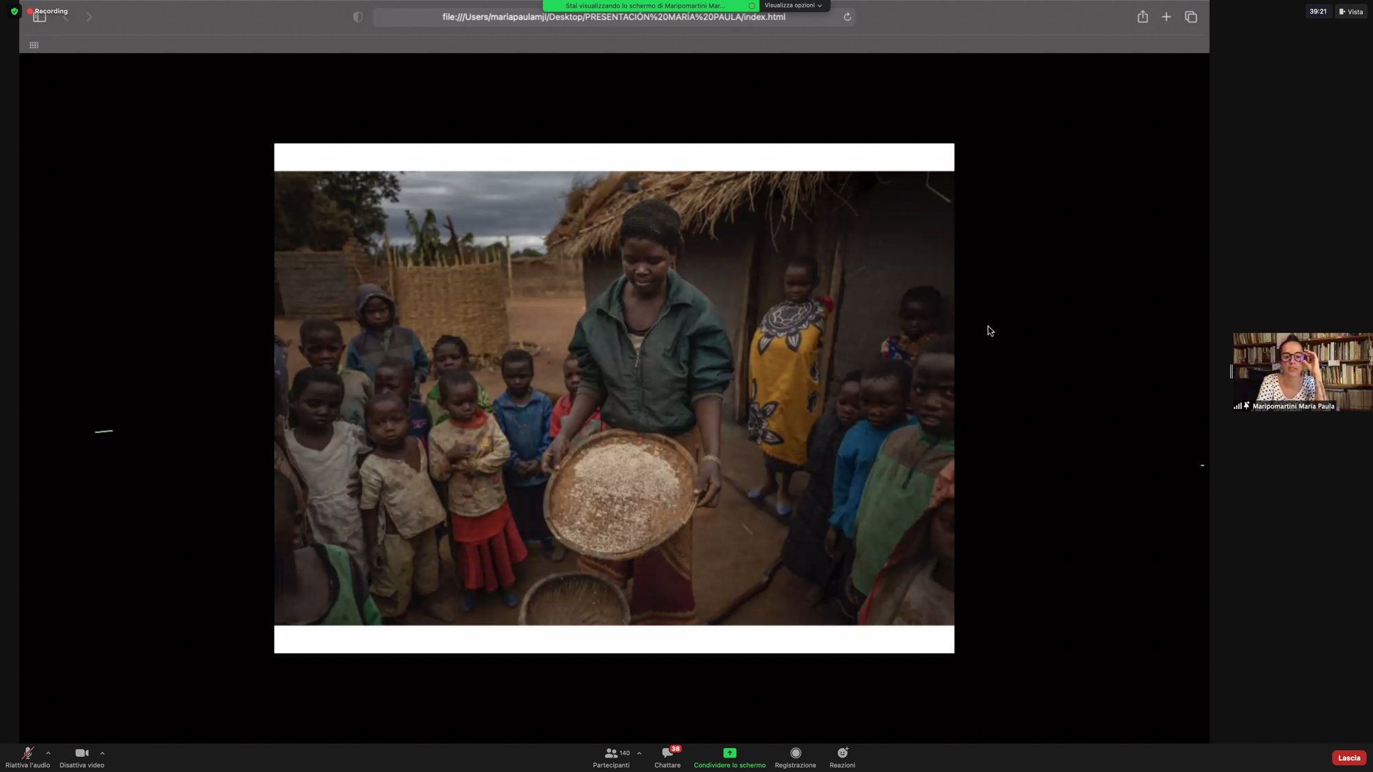This screenshot has width=1373, height=772.
Task: Open audio options arrow next to microphone
Action: 48,753
